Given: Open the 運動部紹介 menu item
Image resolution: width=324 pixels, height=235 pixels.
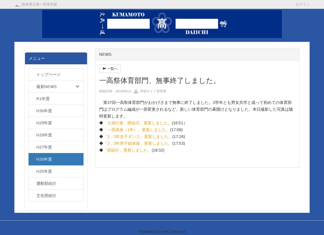Looking at the screenshot, I should tap(56, 184).
